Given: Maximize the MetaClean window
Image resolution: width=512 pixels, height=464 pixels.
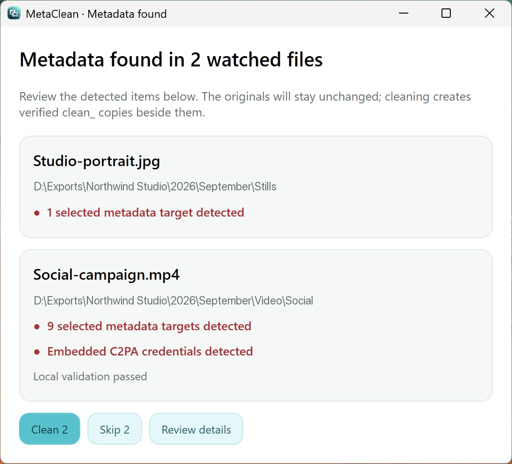Looking at the screenshot, I should tap(446, 14).
